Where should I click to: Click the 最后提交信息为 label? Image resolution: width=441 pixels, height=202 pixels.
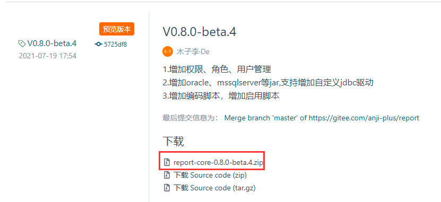pos(191,118)
